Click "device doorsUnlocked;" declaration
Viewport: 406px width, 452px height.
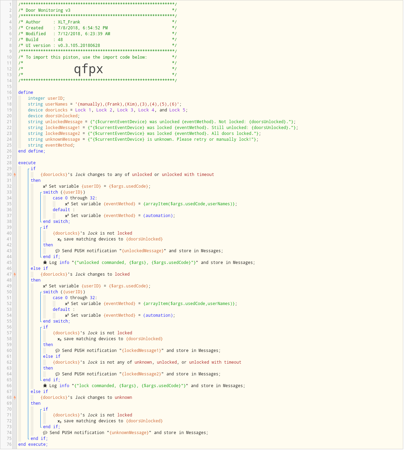[x=54, y=116]
